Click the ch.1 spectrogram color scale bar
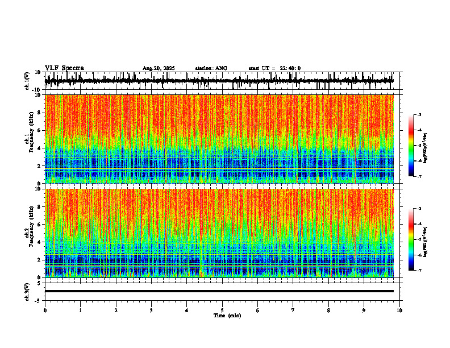Screen dimensions: 450x348 coord(411,146)
